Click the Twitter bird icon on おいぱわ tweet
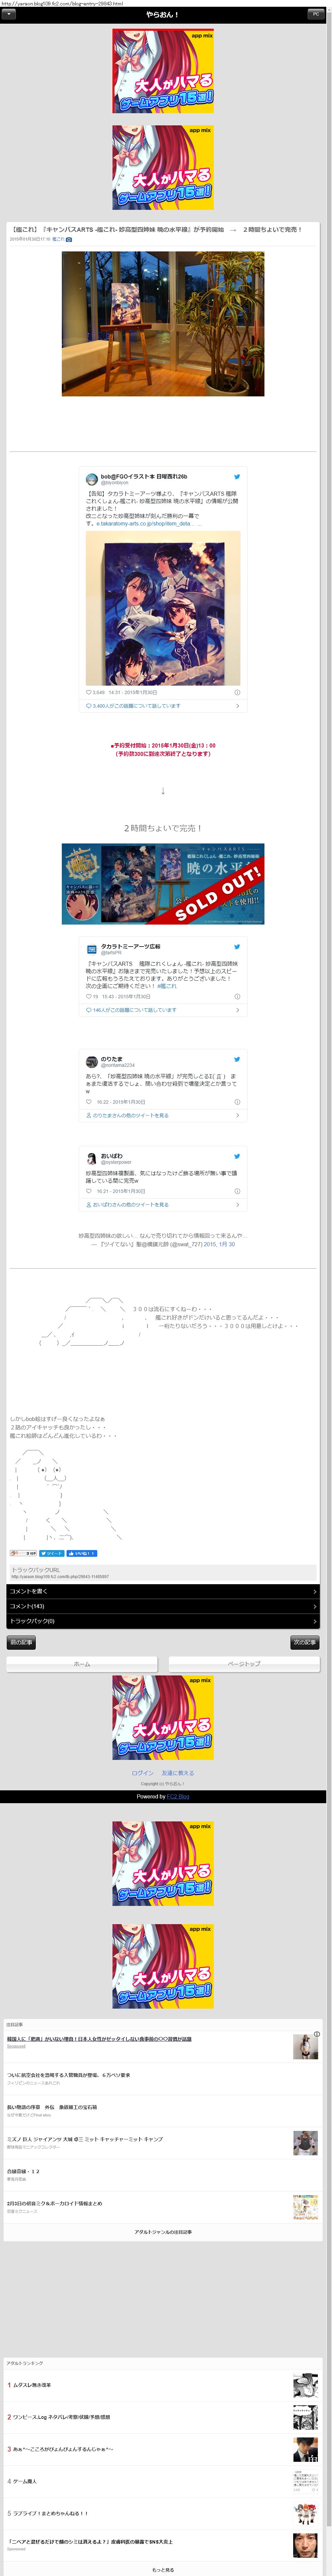 (x=237, y=1156)
